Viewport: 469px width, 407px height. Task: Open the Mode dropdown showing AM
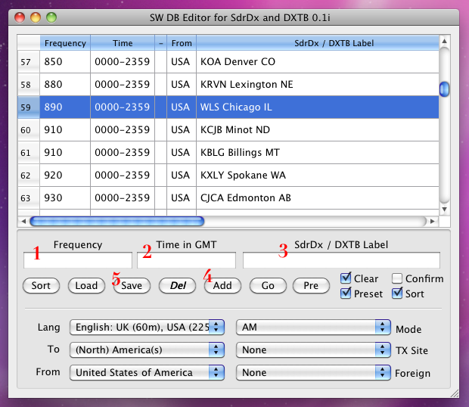coord(313,327)
